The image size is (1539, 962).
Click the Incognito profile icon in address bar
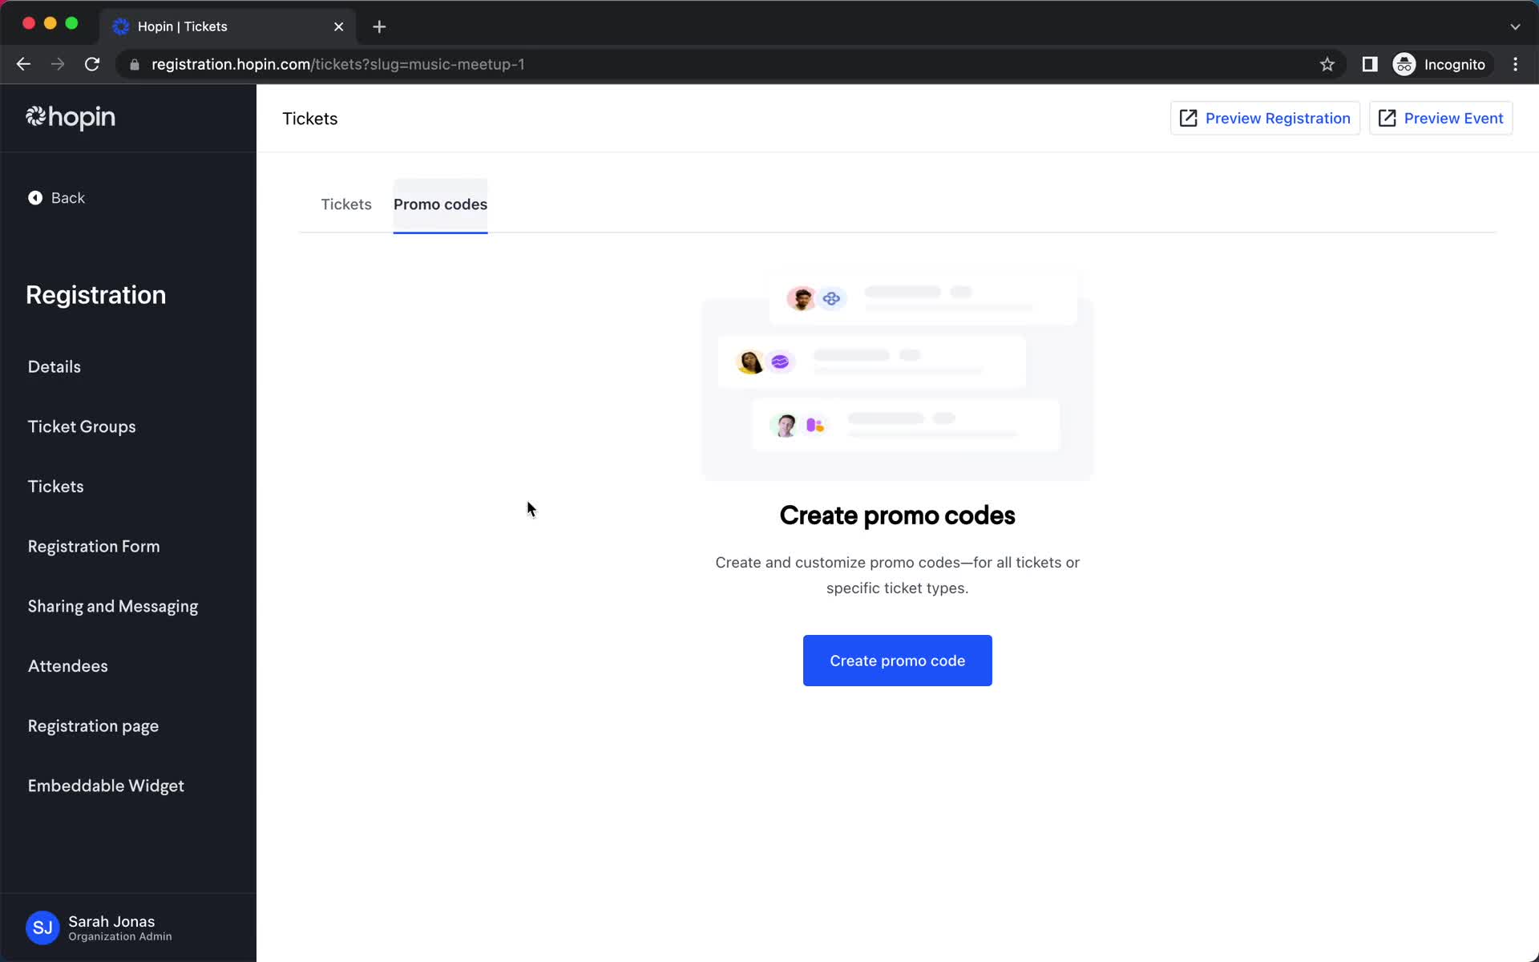pyautogui.click(x=1405, y=64)
